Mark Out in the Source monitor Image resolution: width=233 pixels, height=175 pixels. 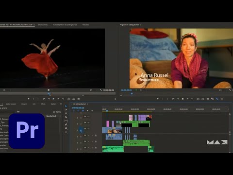(x=38, y=99)
